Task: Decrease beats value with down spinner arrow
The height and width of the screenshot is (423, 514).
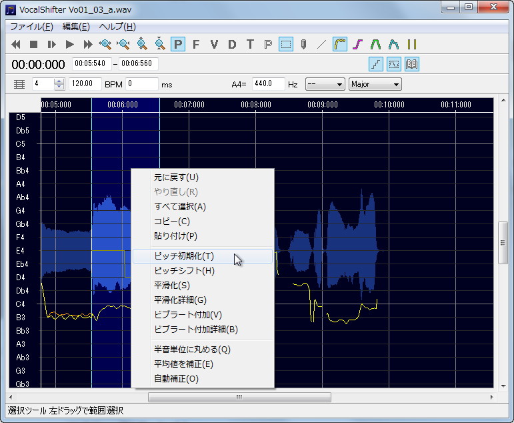Action: coord(59,87)
